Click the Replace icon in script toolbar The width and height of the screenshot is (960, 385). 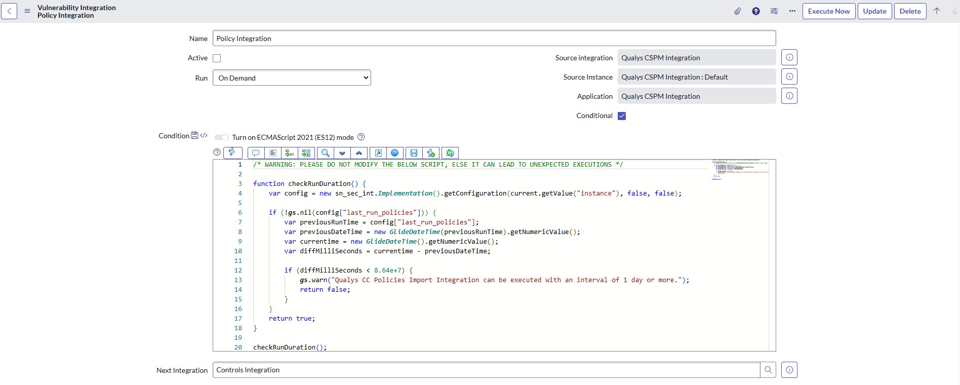coord(290,153)
